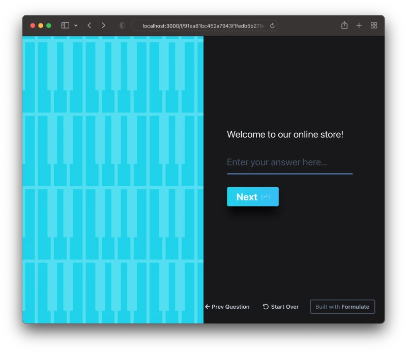Go back with the back arrow
This screenshot has width=407, height=353.
coord(90,25)
